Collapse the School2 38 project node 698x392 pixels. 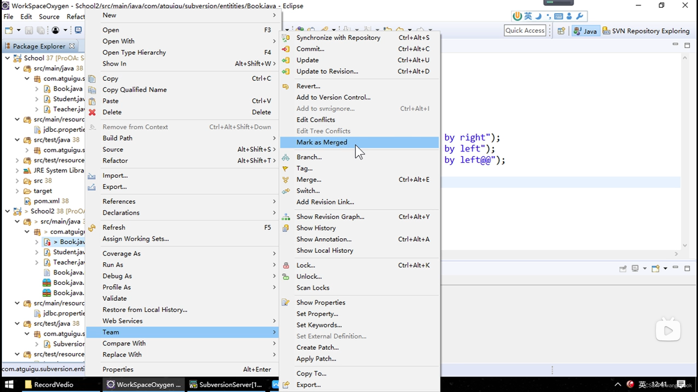7,211
